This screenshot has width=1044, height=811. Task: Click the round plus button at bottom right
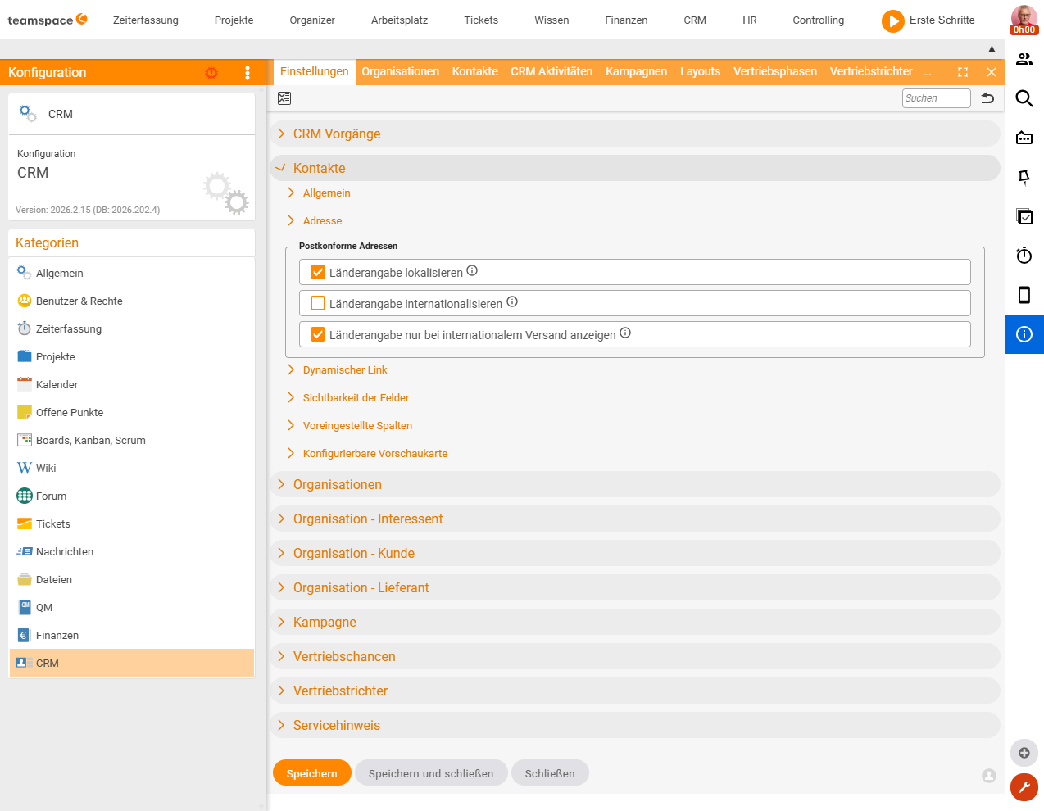1024,753
